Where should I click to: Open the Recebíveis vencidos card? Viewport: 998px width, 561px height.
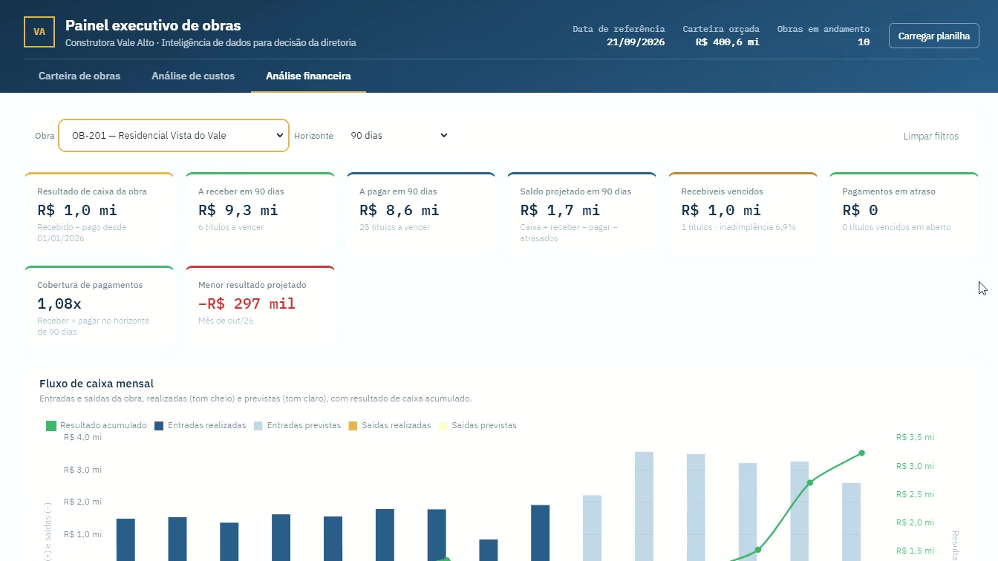coord(743,214)
